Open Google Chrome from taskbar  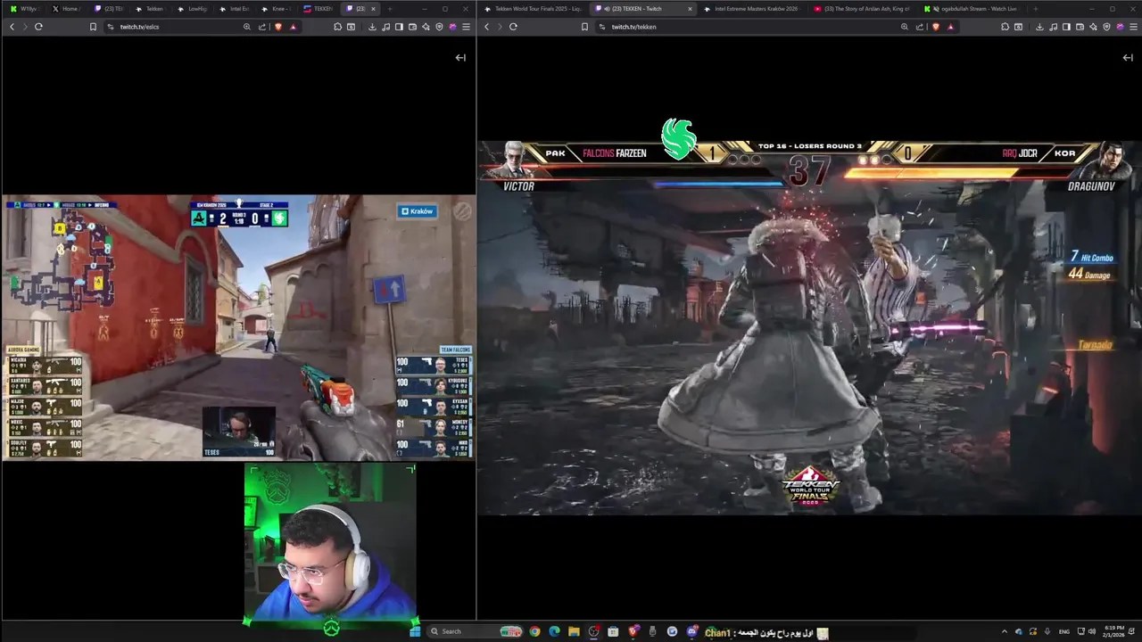coord(534,631)
